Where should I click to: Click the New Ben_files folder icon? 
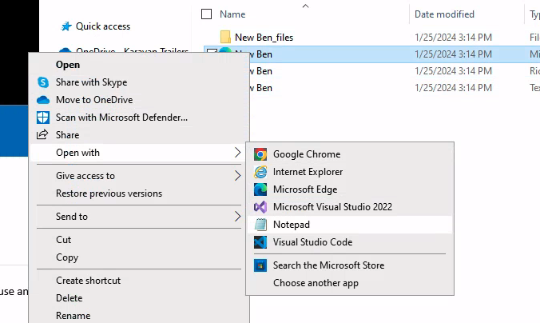(x=225, y=37)
